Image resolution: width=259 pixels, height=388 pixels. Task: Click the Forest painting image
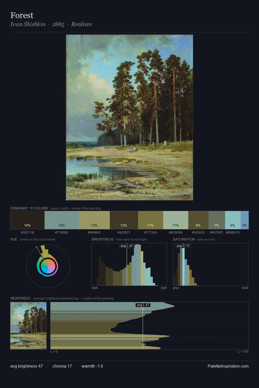coord(129,117)
